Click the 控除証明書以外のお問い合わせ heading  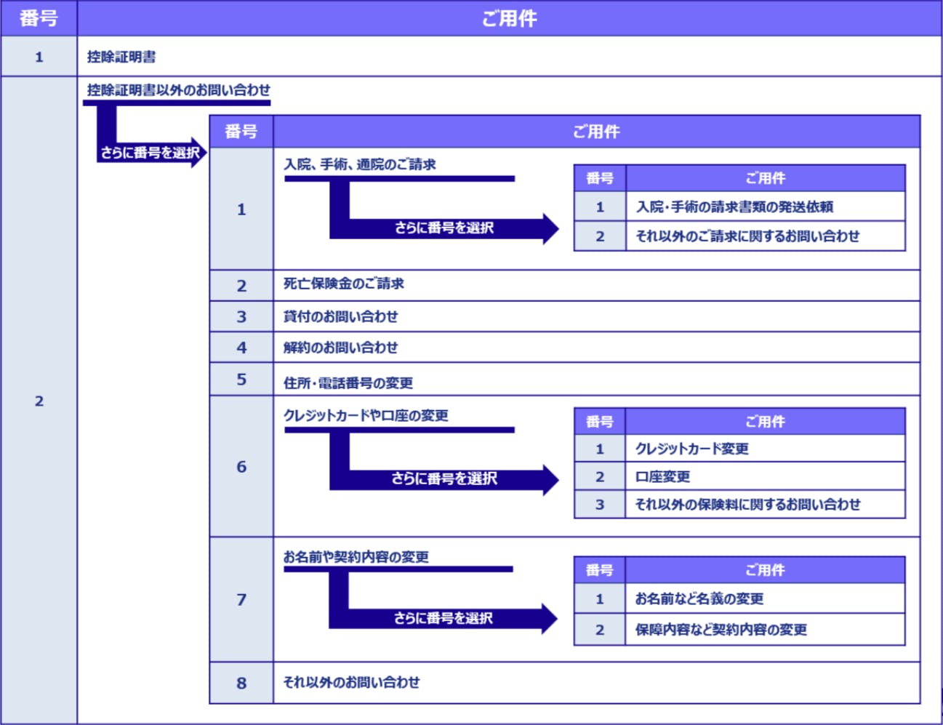click(x=178, y=90)
